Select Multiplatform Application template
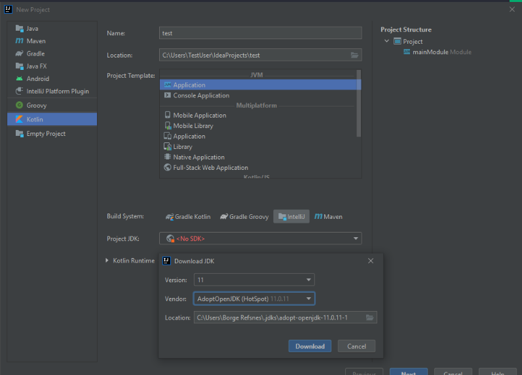 258,136
